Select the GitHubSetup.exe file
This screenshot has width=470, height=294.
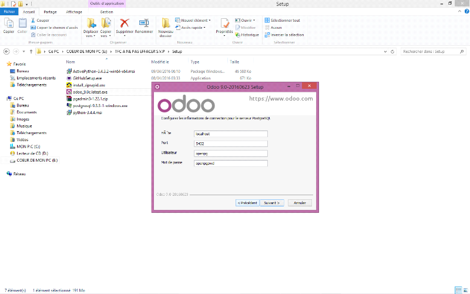(x=87, y=78)
